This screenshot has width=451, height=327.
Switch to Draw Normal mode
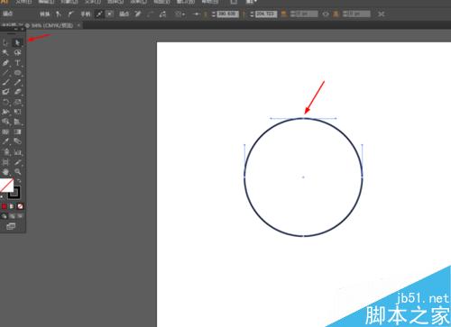(x=4, y=216)
